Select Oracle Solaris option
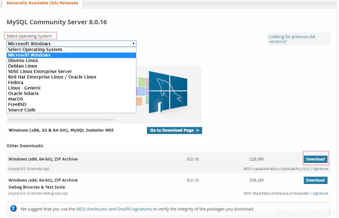This screenshot has height=218, width=339. point(71,94)
